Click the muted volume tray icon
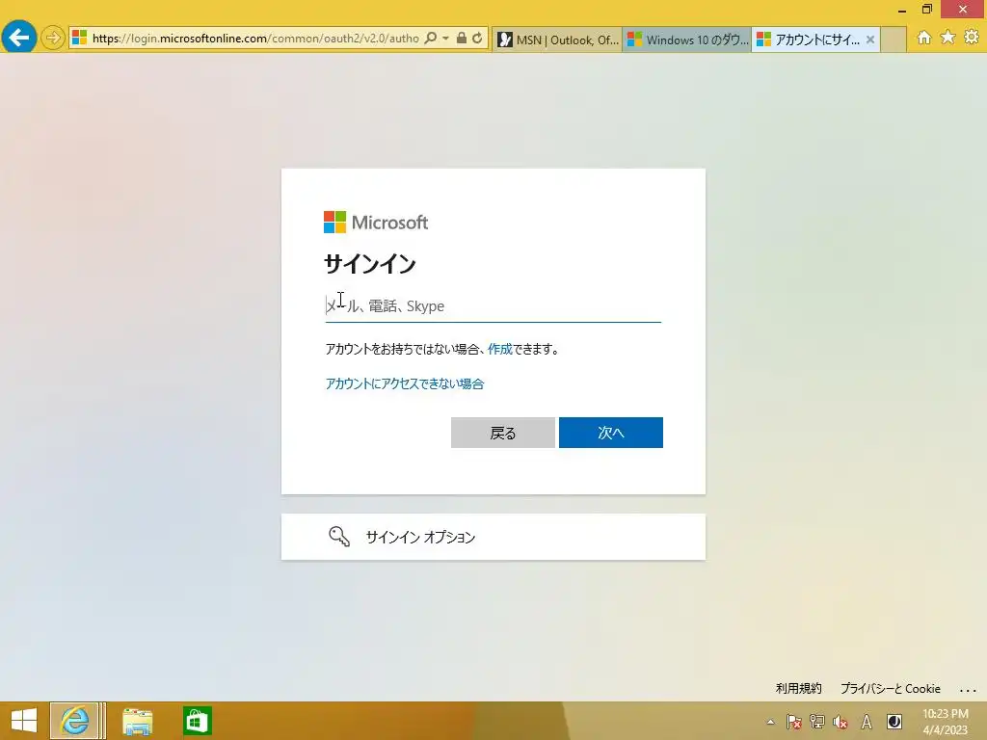This screenshot has width=987, height=740. tap(840, 722)
